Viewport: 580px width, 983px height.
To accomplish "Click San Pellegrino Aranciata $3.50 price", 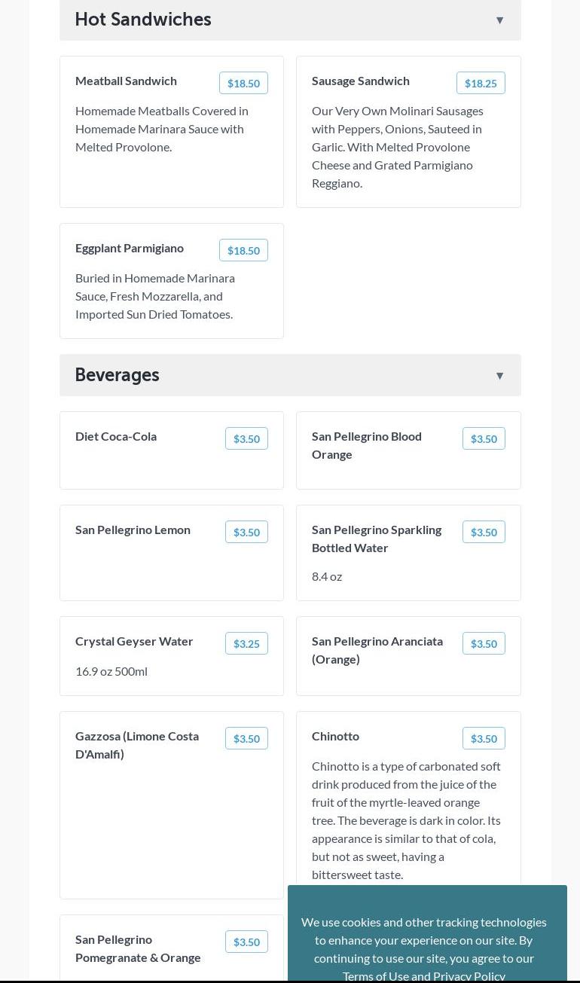I will pos(484,644).
